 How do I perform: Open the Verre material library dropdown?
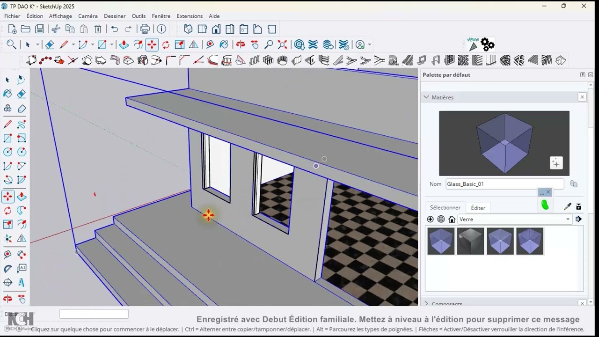(x=515, y=219)
